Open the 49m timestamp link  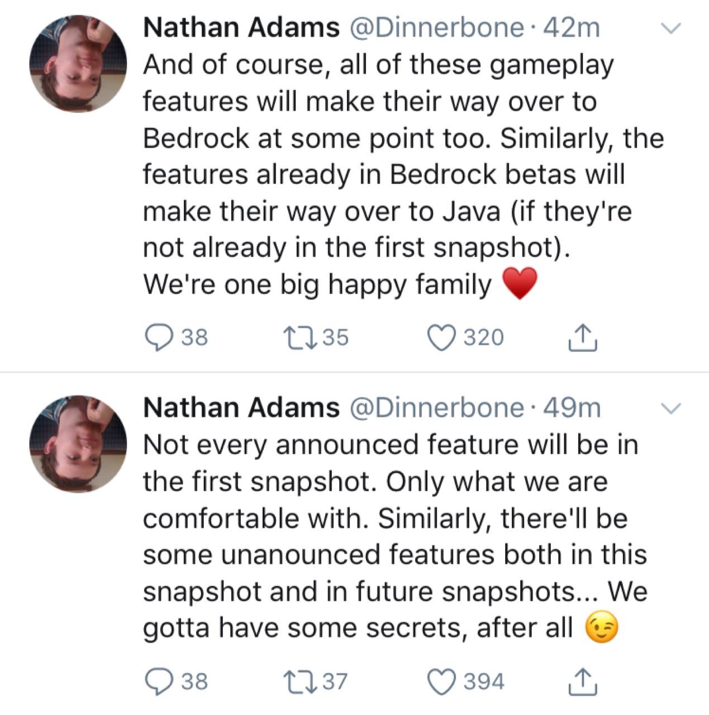click(572, 408)
